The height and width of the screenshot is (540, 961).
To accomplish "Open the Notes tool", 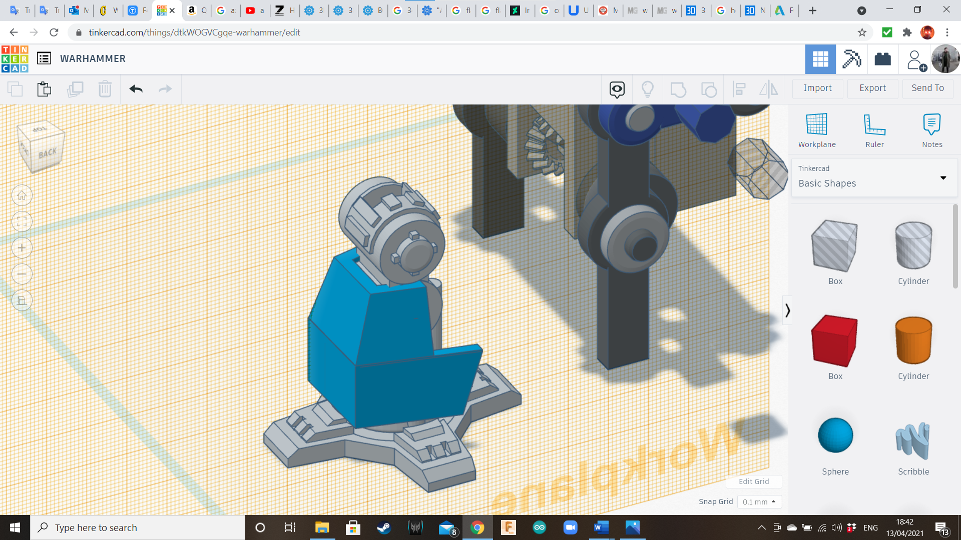I will [x=931, y=125].
